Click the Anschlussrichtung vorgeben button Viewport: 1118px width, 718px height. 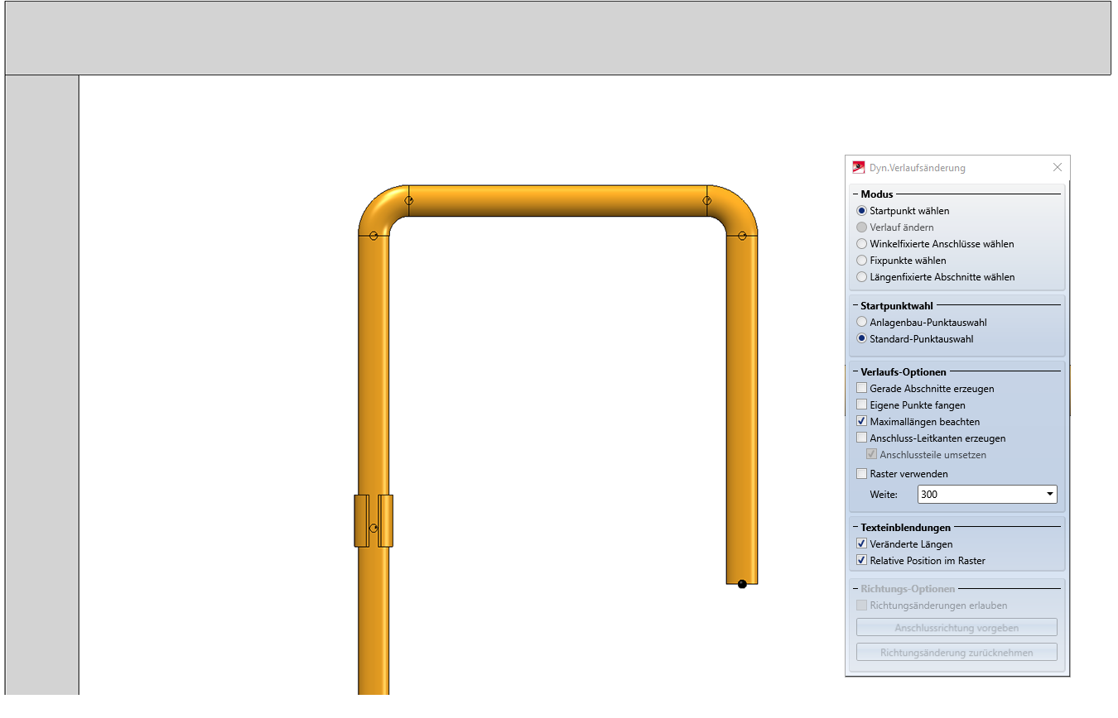[957, 628]
